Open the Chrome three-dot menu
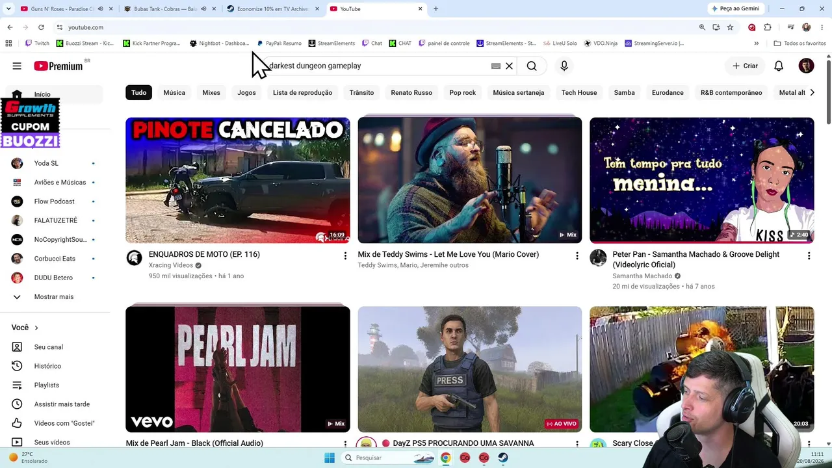The image size is (832, 468). coord(822,27)
